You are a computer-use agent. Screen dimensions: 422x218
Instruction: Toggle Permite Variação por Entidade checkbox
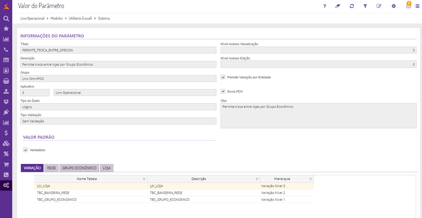coord(223,77)
